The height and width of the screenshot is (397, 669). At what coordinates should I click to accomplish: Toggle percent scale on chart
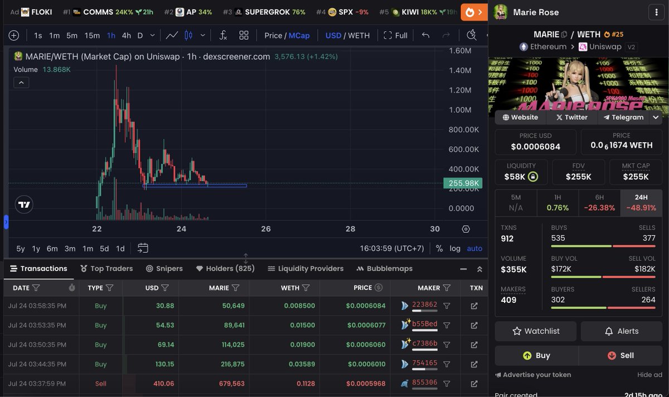pos(439,249)
